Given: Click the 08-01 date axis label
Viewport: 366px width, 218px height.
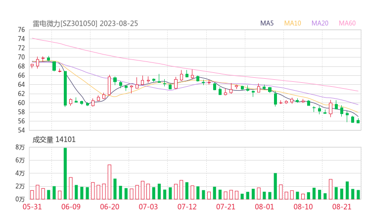Looking at the screenshot, I should tap(264, 207).
